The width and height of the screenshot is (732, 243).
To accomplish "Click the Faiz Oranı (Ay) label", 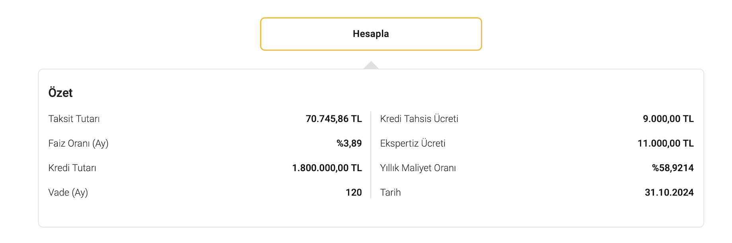I will (x=78, y=143).
